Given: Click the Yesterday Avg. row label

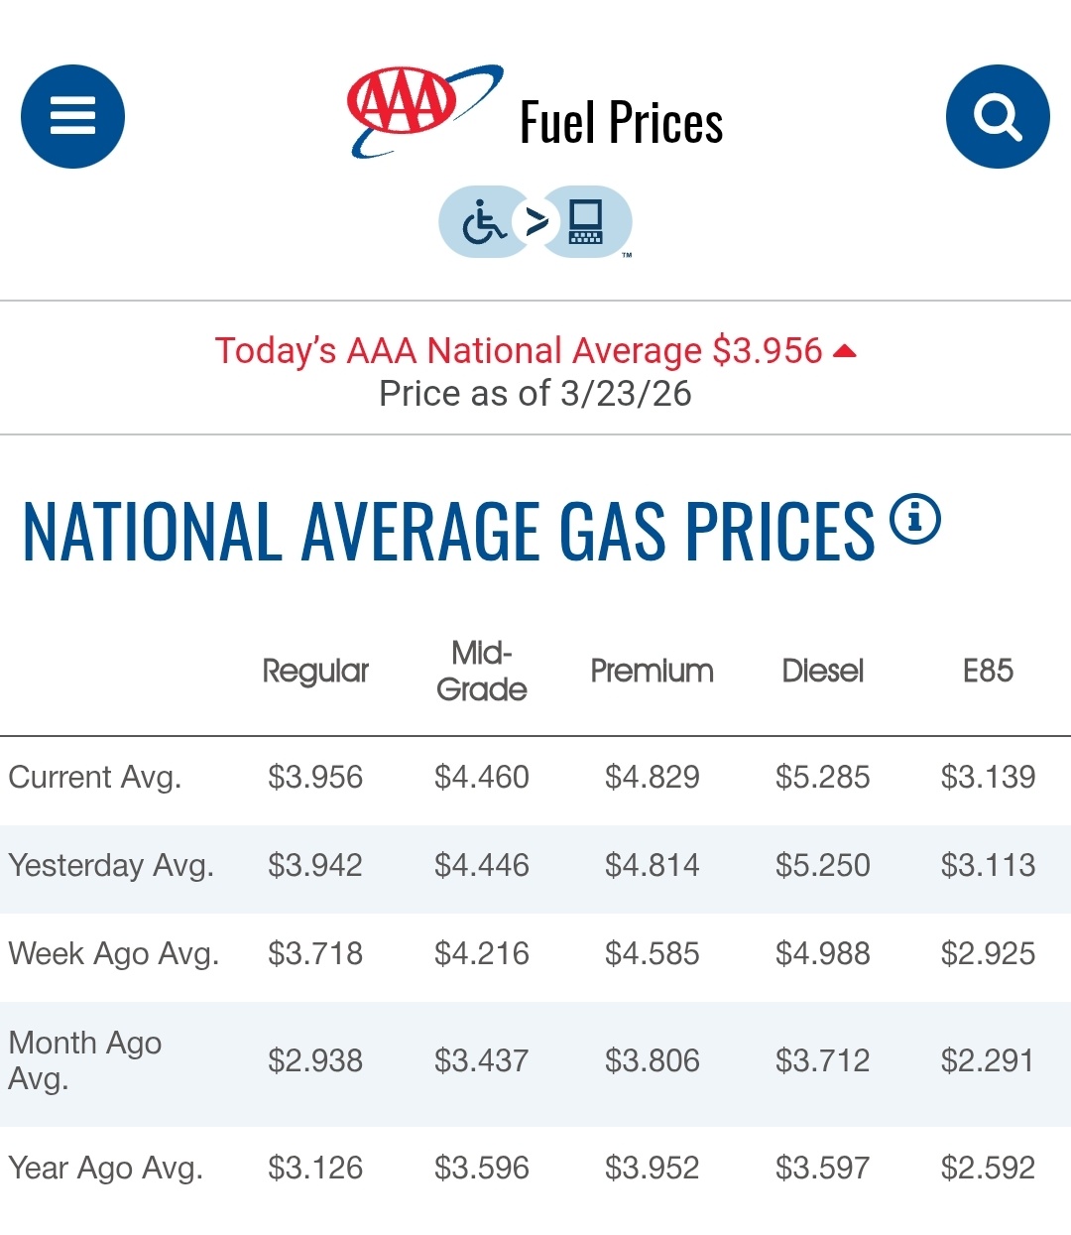Looking at the screenshot, I should [111, 865].
